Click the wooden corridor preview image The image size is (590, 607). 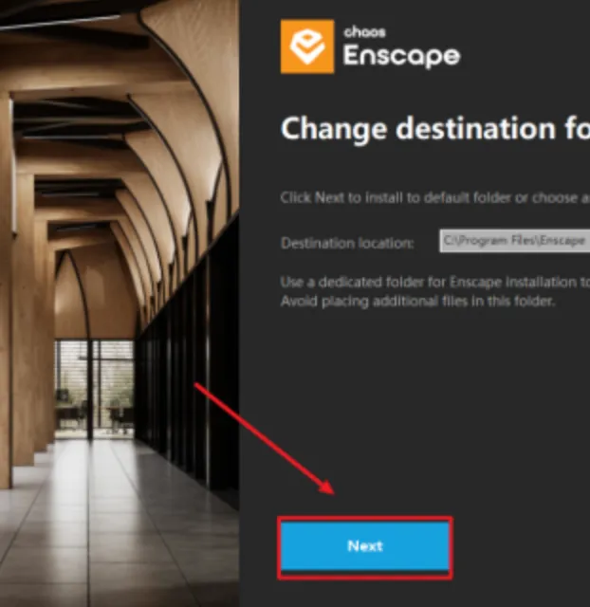point(120,303)
